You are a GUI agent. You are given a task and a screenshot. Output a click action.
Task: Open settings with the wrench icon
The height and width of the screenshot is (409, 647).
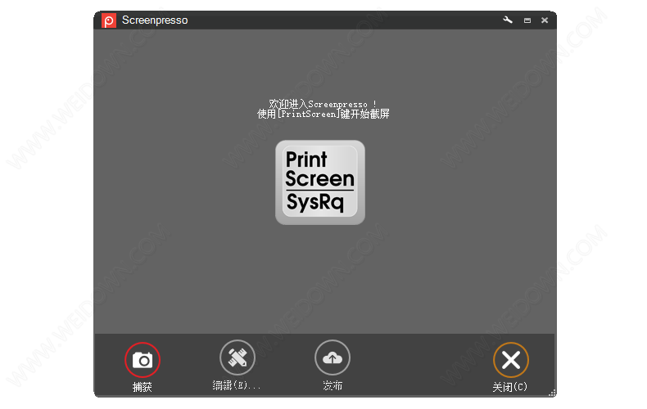pos(508,20)
